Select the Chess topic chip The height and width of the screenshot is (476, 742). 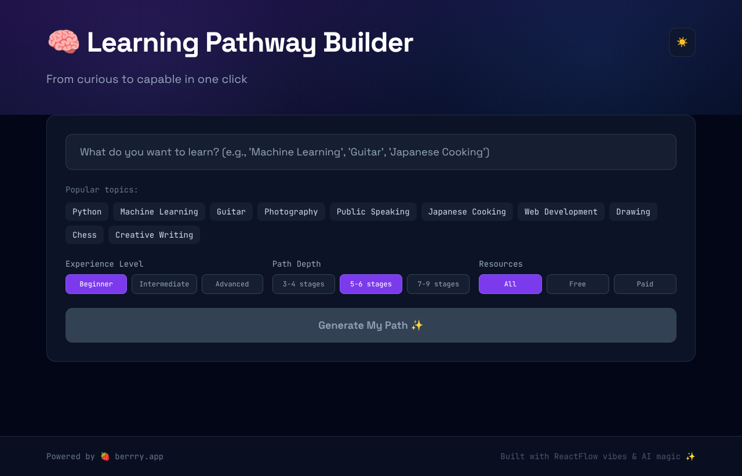[x=85, y=235]
